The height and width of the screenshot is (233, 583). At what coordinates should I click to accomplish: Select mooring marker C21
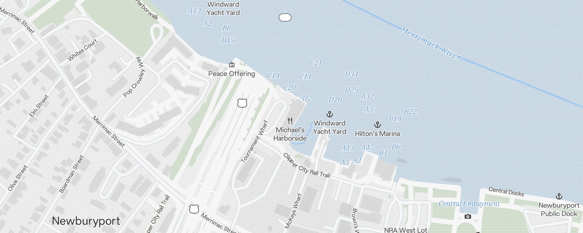(x=316, y=63)
